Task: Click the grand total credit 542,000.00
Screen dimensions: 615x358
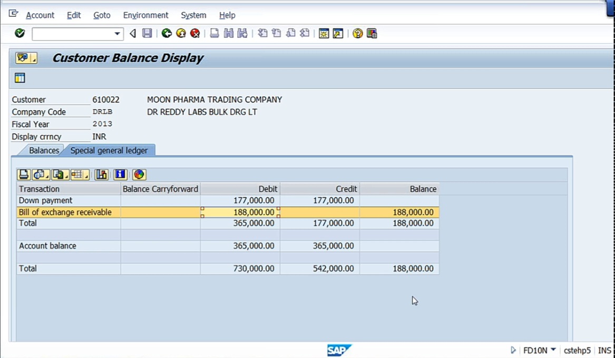Action: (x=334, y=268)
